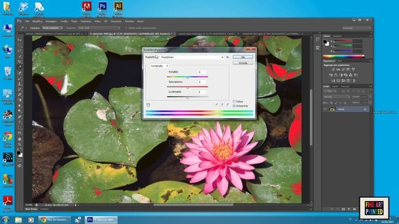
Task: Select the Lasso tool
Action: 19,51
